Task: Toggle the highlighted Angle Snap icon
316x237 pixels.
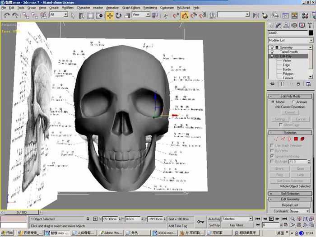Action: click(185, 15)
